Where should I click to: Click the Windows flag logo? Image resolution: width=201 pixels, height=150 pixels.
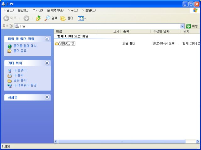tap(195, 10)
